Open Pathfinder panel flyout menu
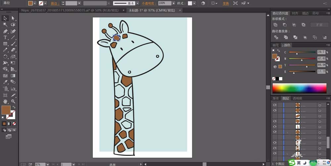Screen dimensions: 331x166 (328, 13)
